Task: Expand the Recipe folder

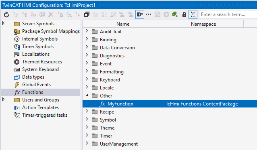Action: tap(87, 111)
